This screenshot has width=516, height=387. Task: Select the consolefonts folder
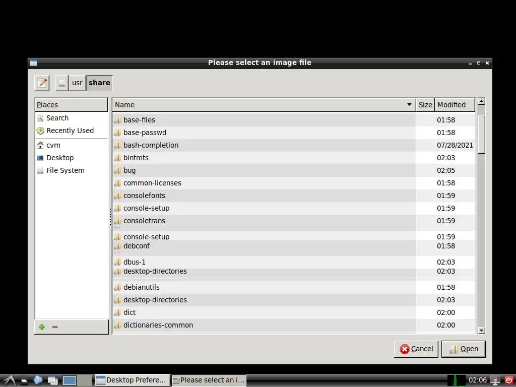tap(294, 196)
